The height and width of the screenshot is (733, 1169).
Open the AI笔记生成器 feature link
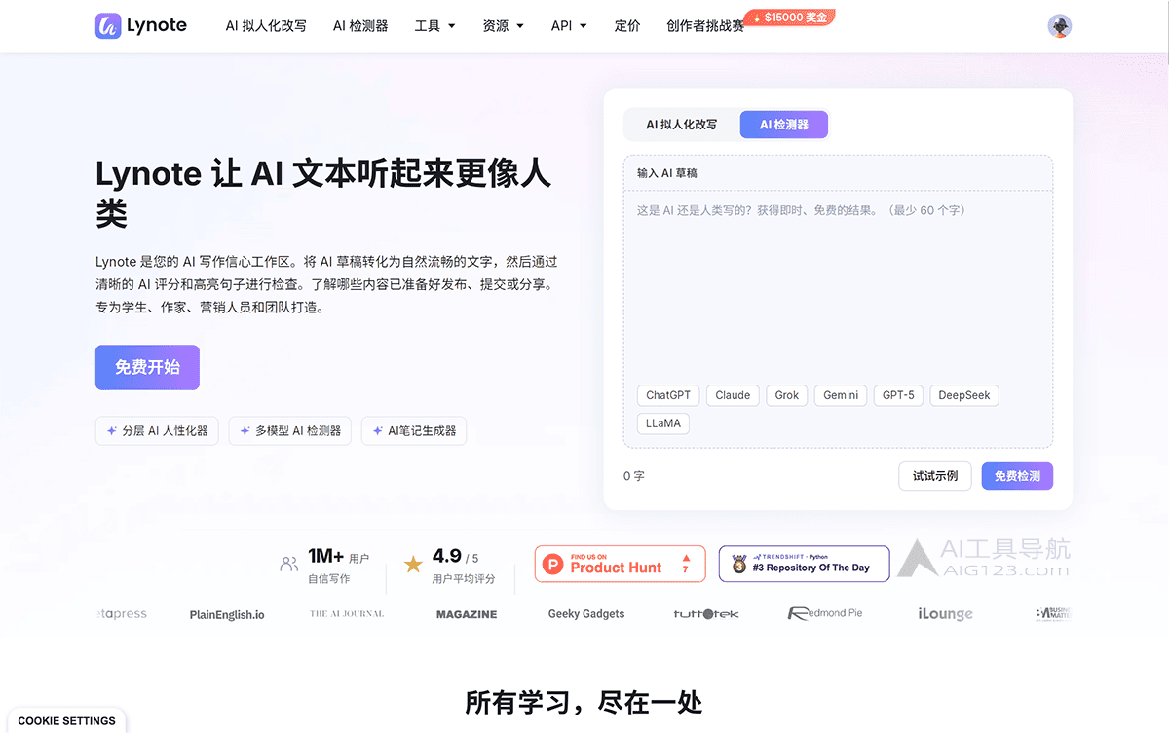[414, 430]
